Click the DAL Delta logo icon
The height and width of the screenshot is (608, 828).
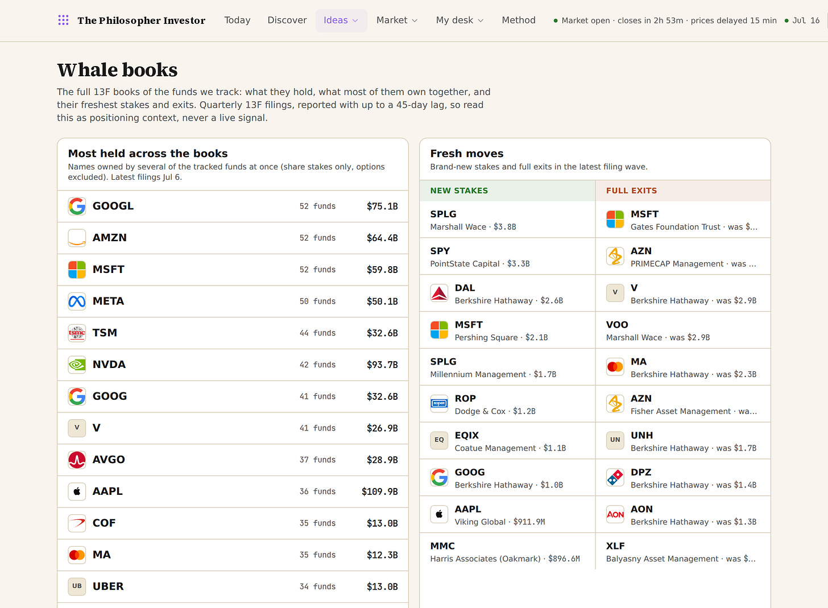pyautogui.click(x=439, y=293)
